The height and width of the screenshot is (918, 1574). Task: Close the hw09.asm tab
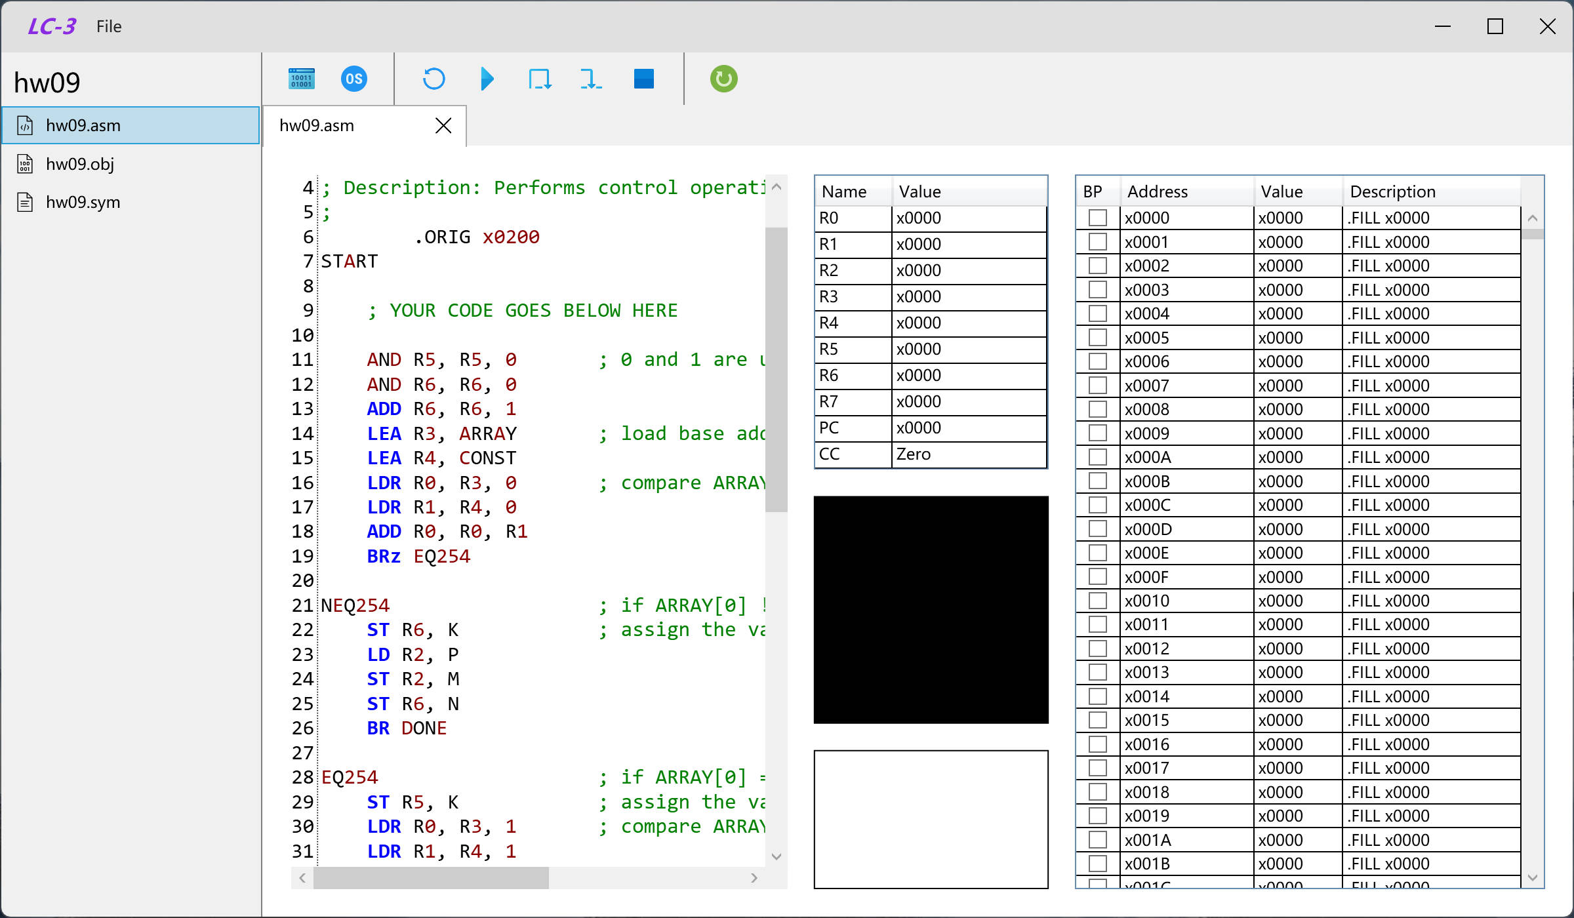tap(443, 125)
